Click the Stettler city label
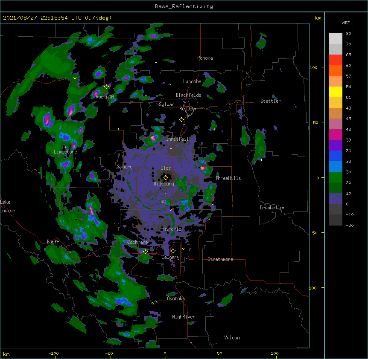 coord(271,101)
